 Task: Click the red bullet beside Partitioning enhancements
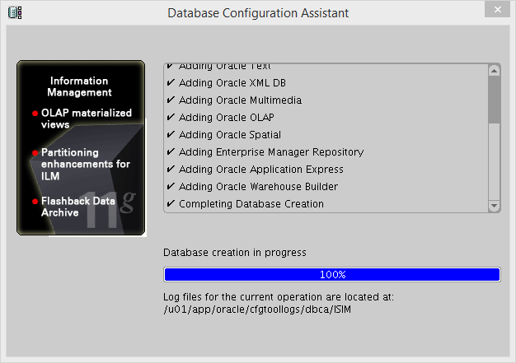pos(35,153)
